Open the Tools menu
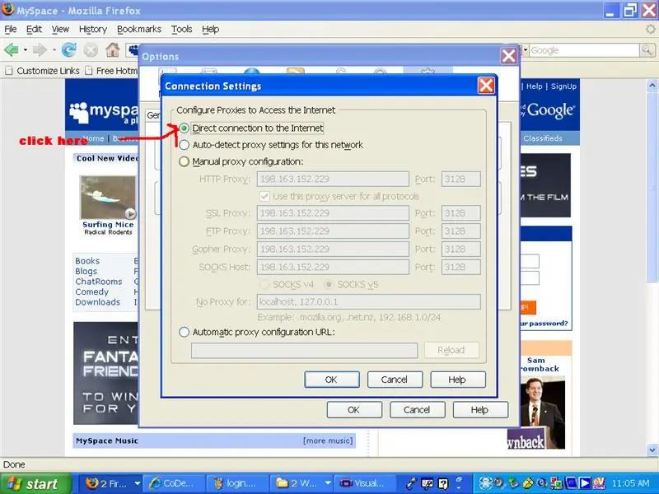 [181, 29]
